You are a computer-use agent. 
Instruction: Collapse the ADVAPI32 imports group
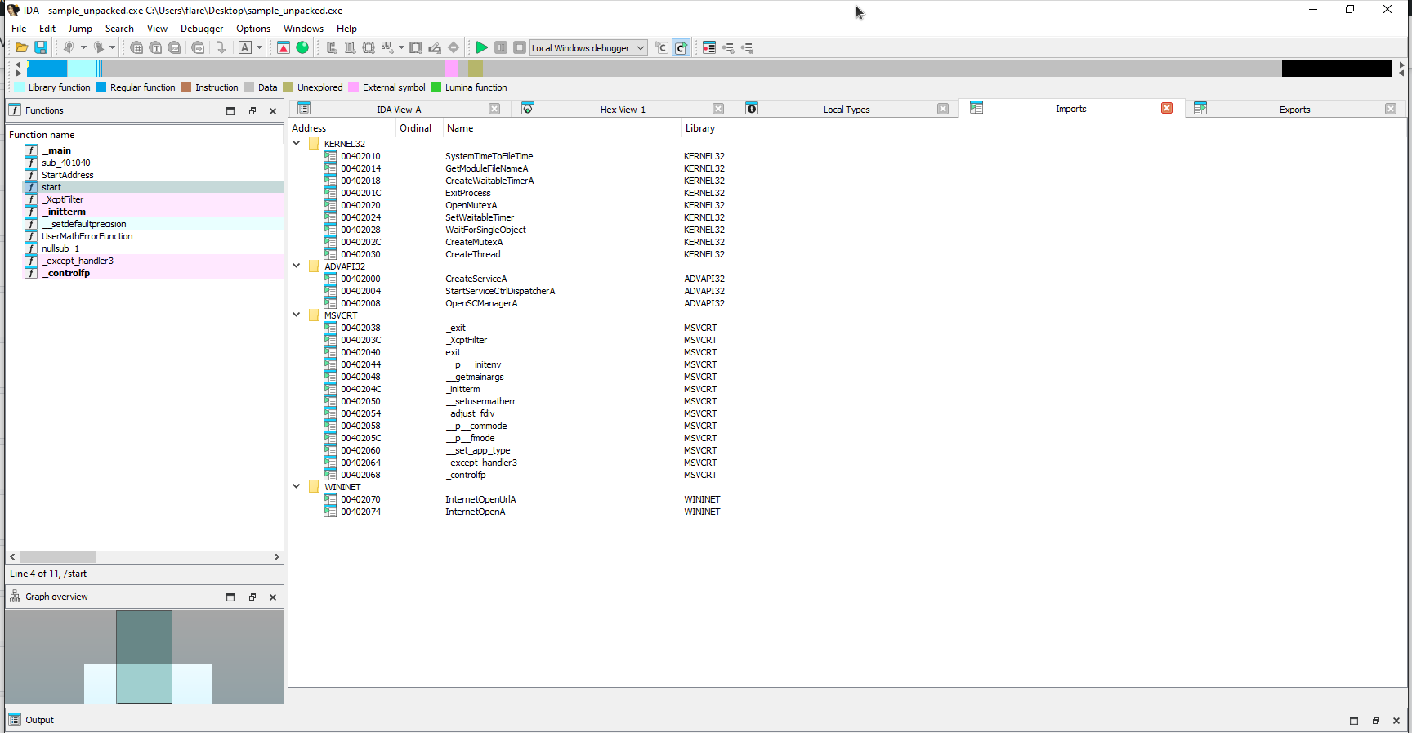[297, 266]
